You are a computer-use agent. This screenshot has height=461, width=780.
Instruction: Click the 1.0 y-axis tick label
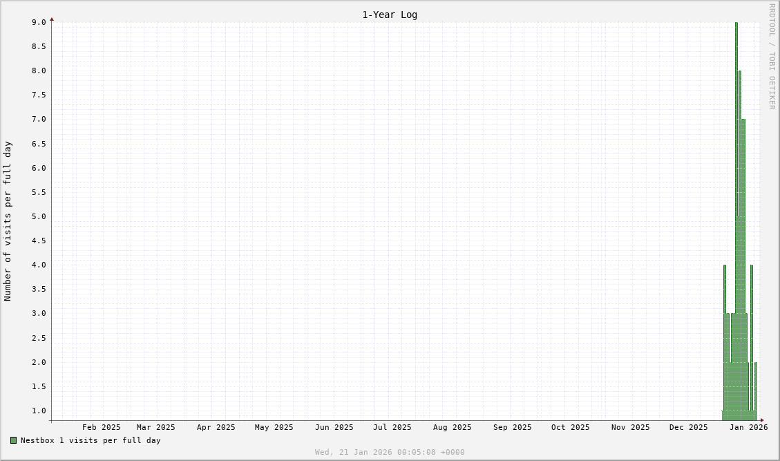(39, 411)
